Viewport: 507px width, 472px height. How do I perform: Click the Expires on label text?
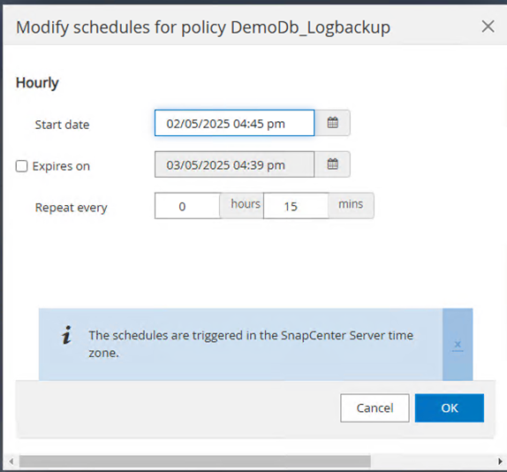coord(61,166)
